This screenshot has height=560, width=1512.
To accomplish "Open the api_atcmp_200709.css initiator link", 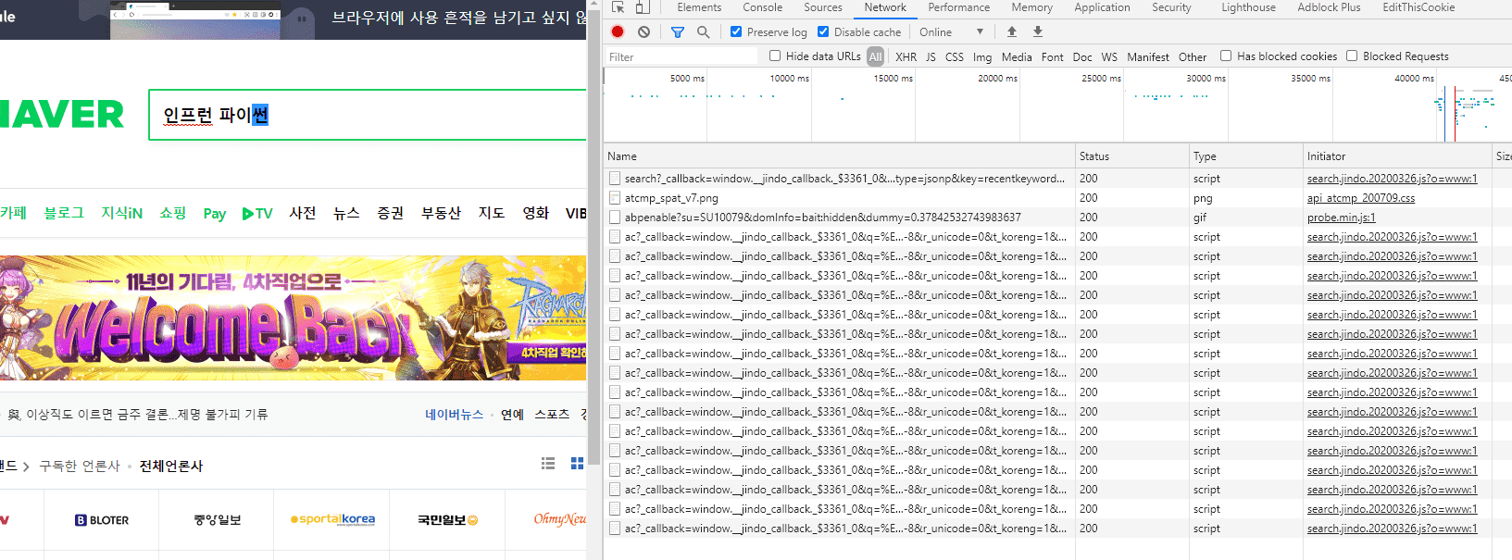I will click(1360, 198).
